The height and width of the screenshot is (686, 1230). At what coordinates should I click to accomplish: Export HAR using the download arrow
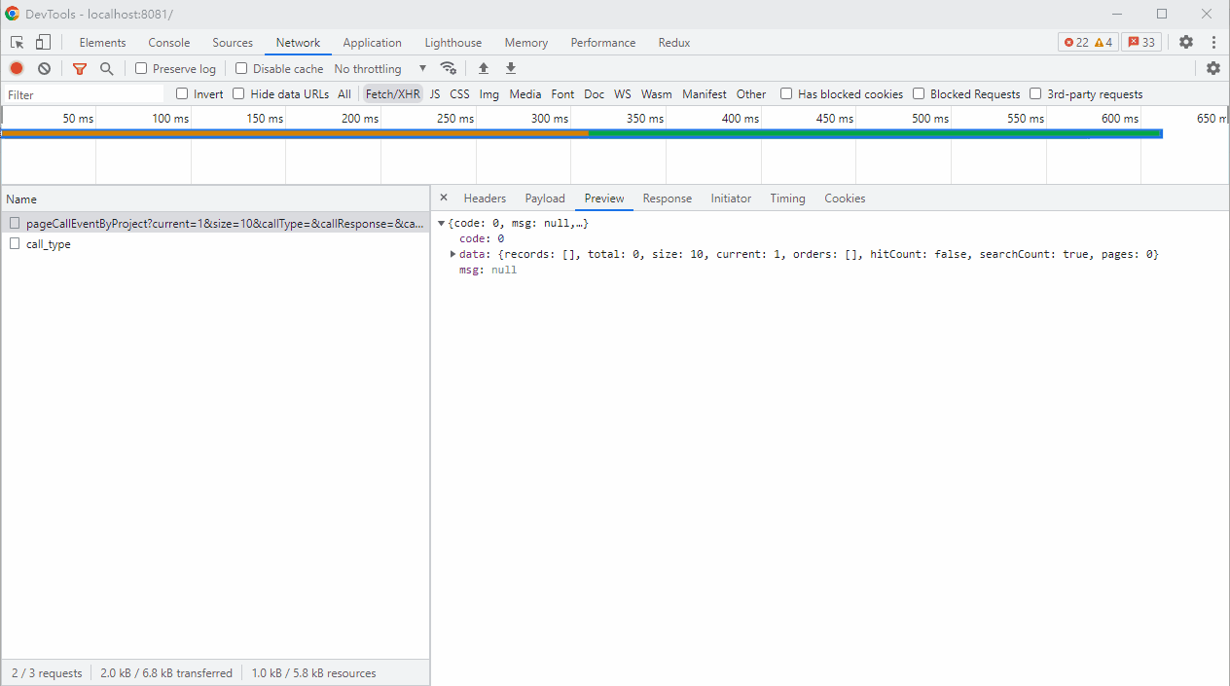(x=510, y=68)
